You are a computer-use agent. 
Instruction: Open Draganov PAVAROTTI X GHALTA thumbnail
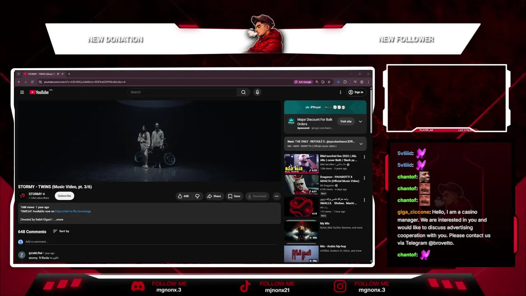(301, 184)
